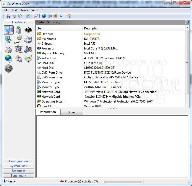Select the Voltage and temperature gauge icon
Screen dimensions: 192x186
(28, 59)
